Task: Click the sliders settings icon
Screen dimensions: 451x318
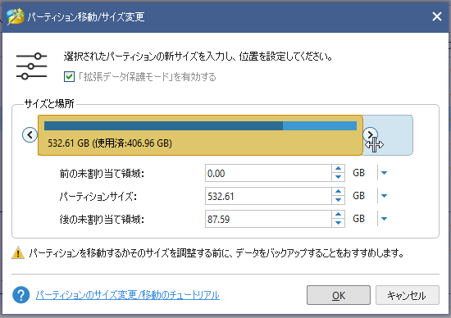Action: 31,66
